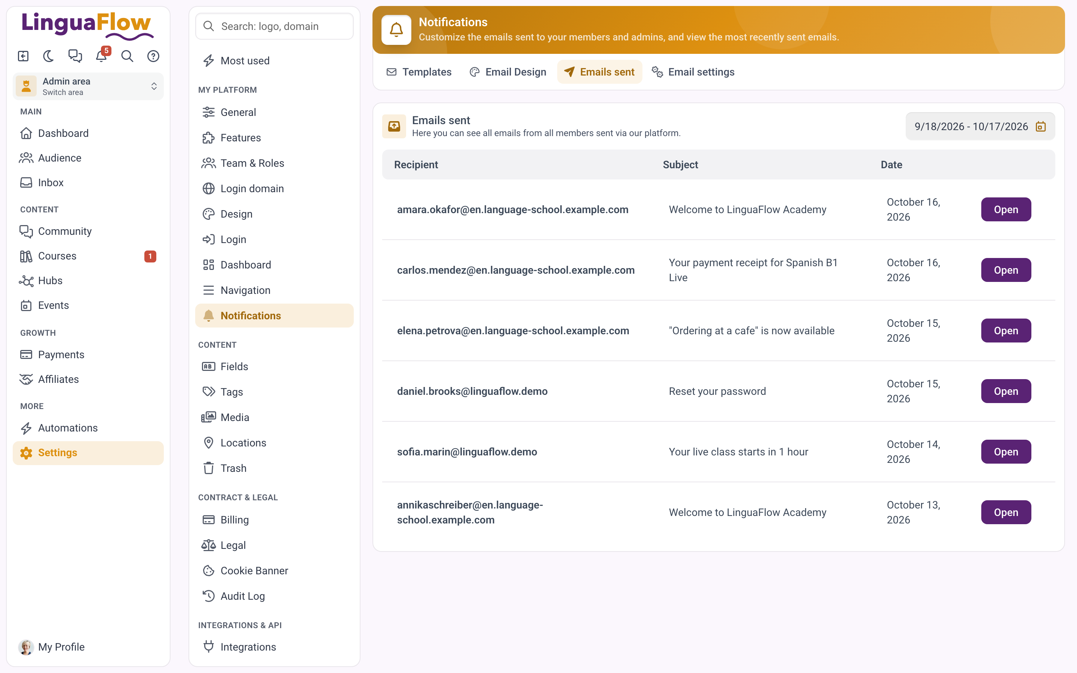Screen dimensions: 1077x673
Task: Open Affiliates under Growth
Action: pyautogui.click(x=88, y=379)
